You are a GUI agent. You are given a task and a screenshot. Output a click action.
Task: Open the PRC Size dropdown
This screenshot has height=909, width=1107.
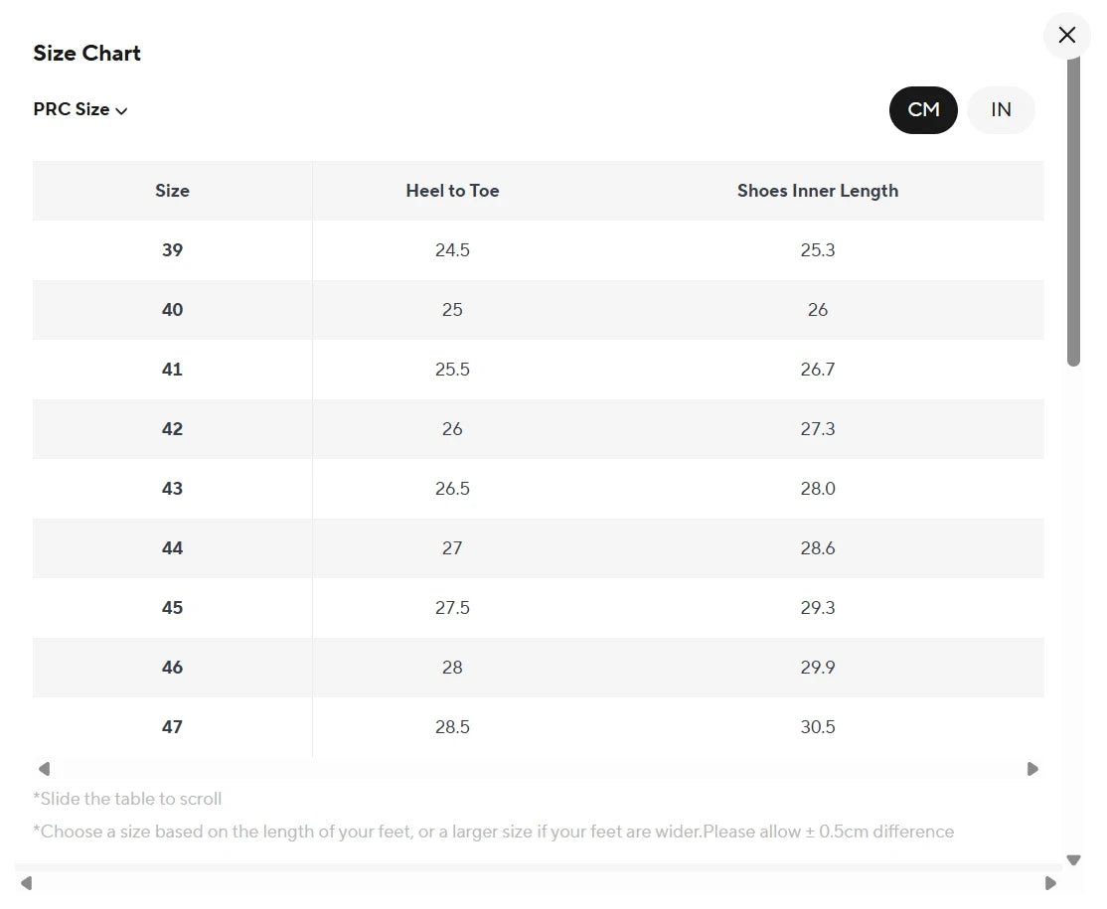click(x=80, y=109)
